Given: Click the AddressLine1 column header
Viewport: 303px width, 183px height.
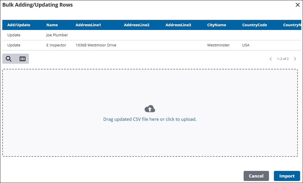Looking at the screenshot, I should click(x=88, y=25).
